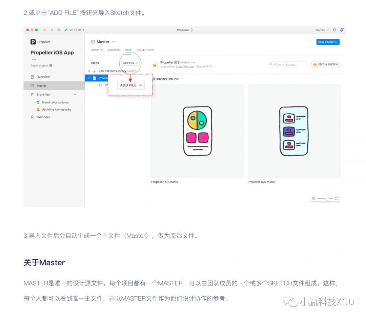Click the large grid icon on zoom control
Viewport: 366px width, 318px height.
click(x=337, y=198)
